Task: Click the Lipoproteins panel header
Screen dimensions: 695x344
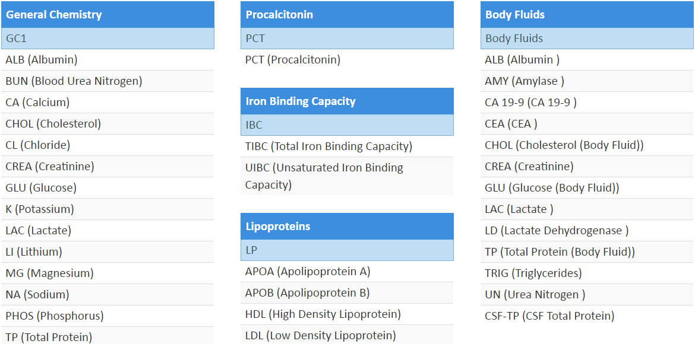Action: tap(347, 227)
